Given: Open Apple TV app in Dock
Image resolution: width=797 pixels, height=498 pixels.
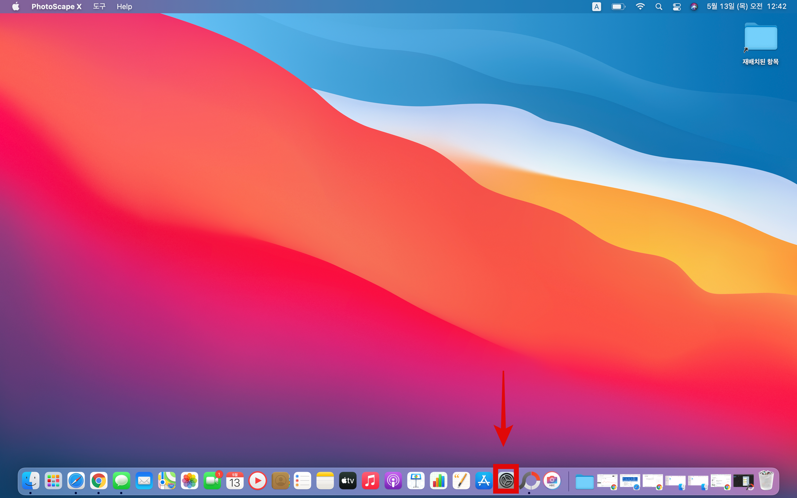Looking at the screenshot, I should coord(348,481).
